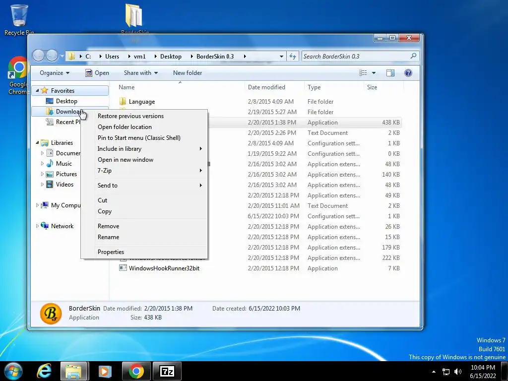Open the Start menu orb
Image resolution: width=508 pixels, height=381 pixels.
tap(13, 371)
